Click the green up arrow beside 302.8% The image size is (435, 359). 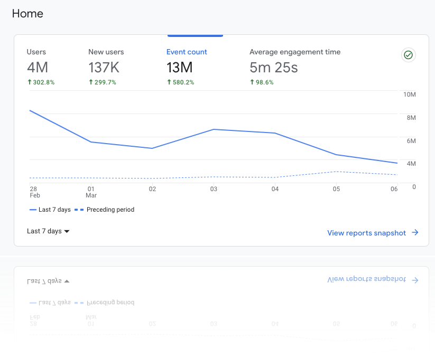point(30,82)
